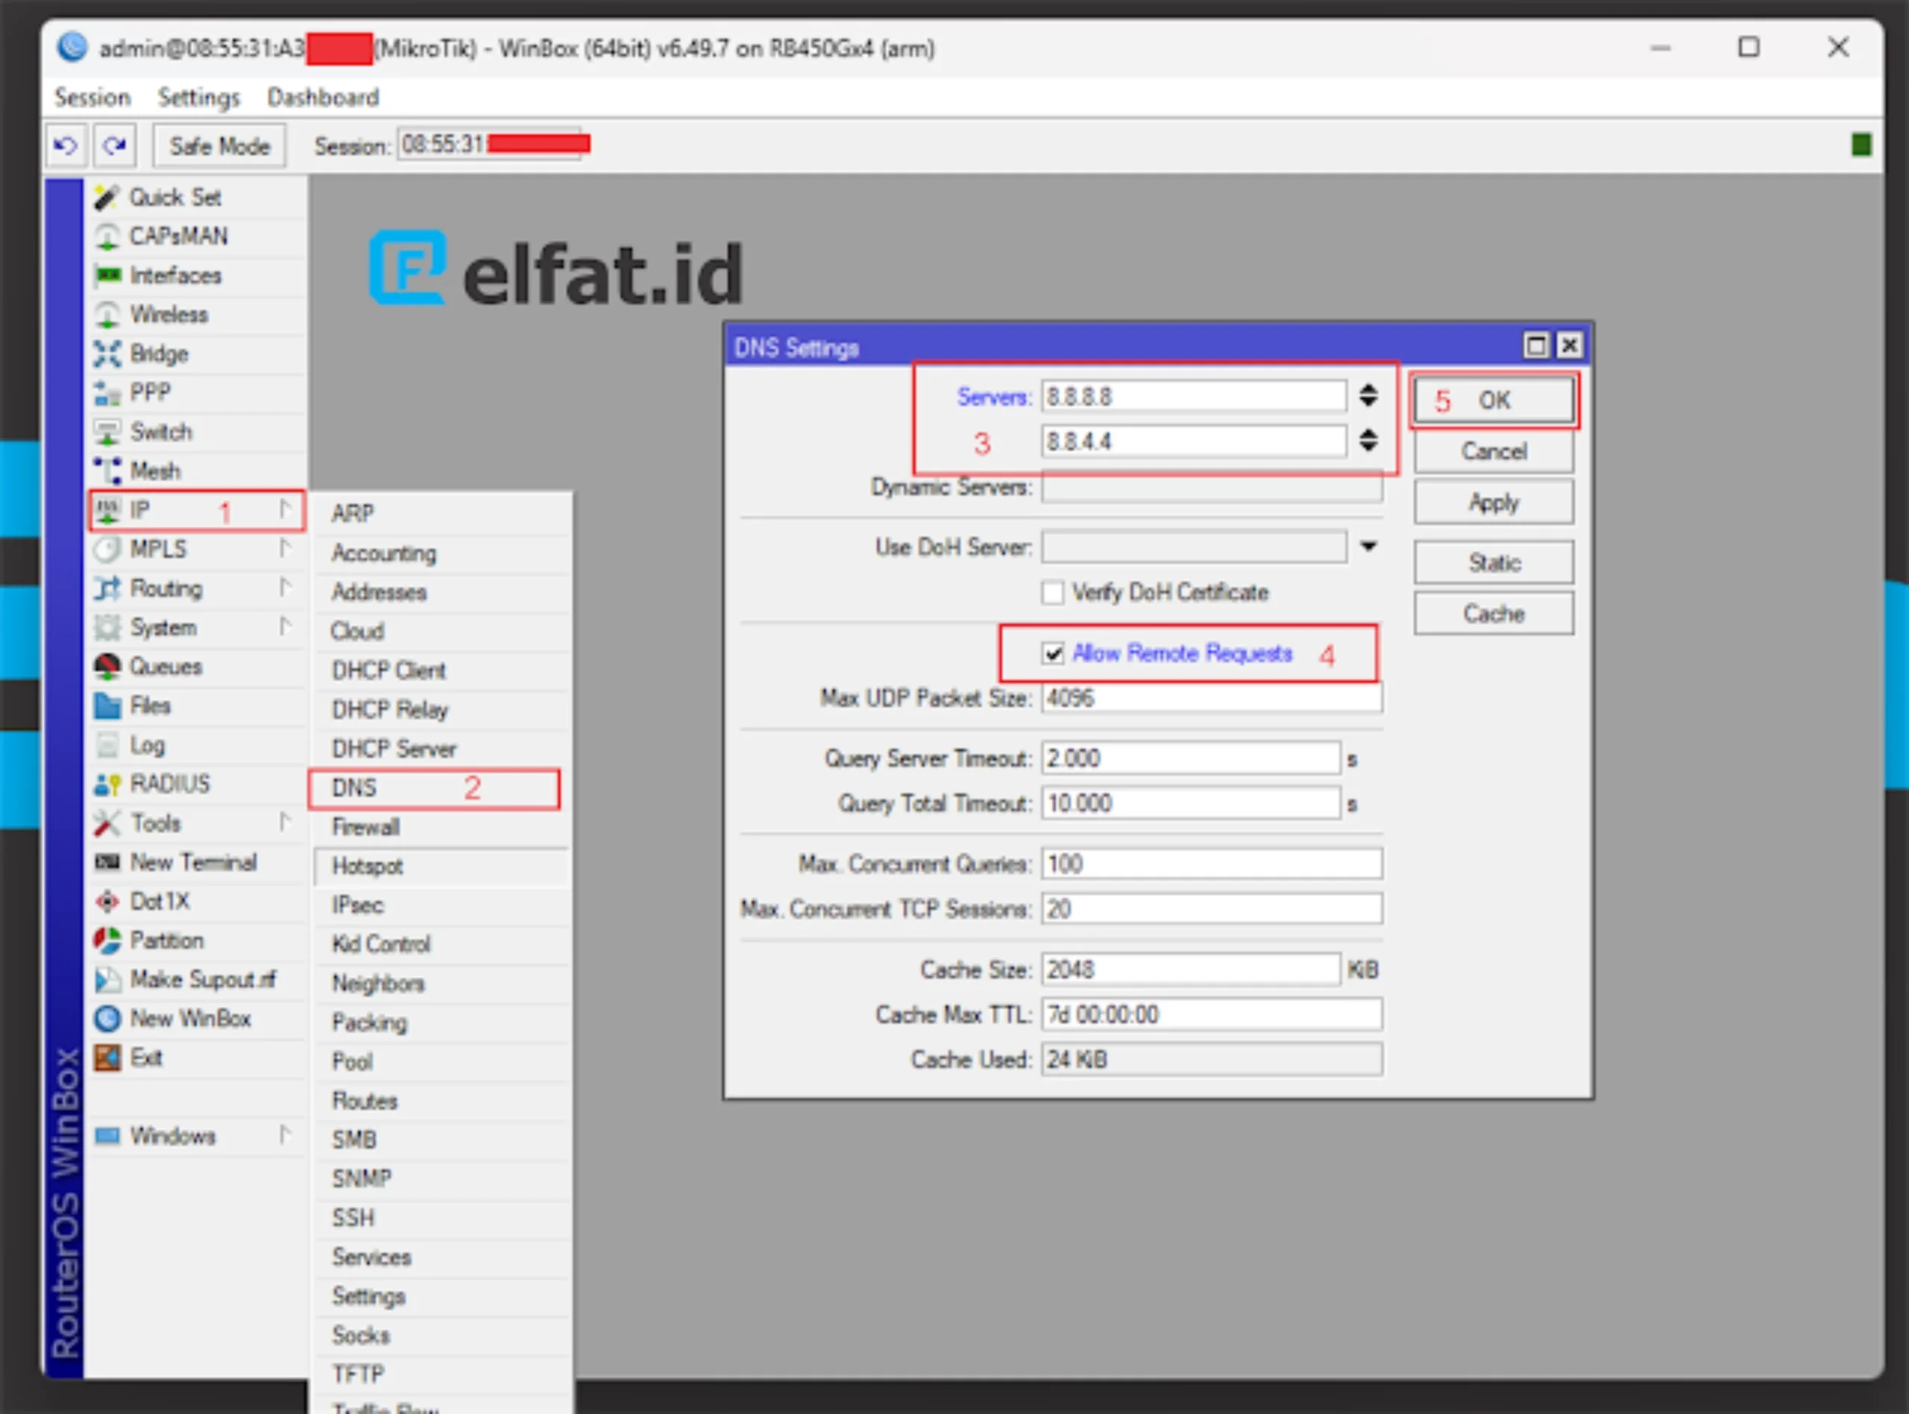The width and height of the screenshot is (1909, 1414).
Task: Click the Cache button
Action: click(1493, 614)
